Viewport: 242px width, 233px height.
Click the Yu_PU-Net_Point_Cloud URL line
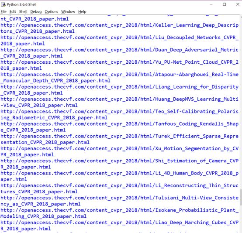[x=119, y=62]
